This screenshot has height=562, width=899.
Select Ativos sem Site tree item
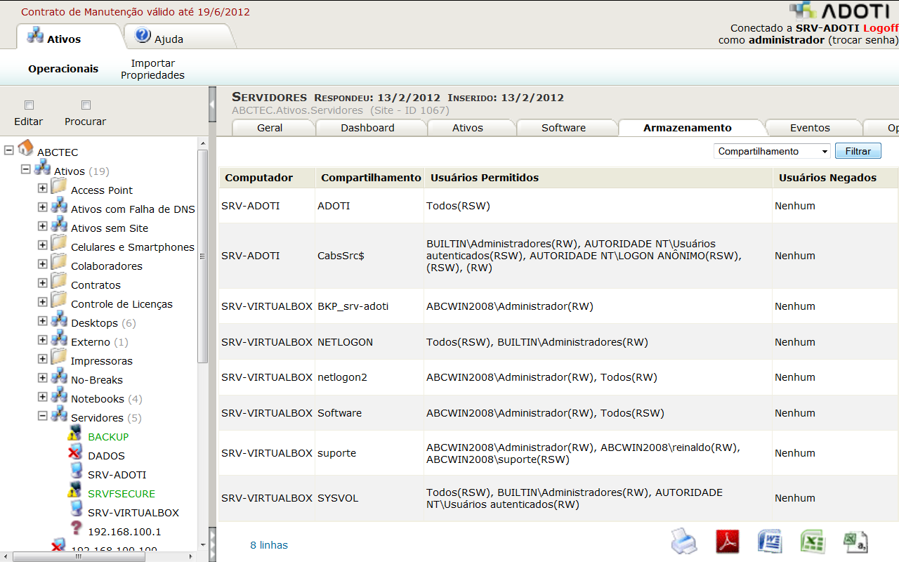pos(110,228)
